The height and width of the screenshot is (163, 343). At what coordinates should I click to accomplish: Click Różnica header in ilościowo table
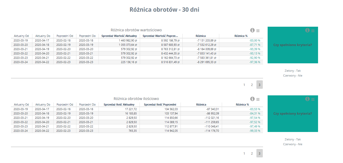pos(201,105)
